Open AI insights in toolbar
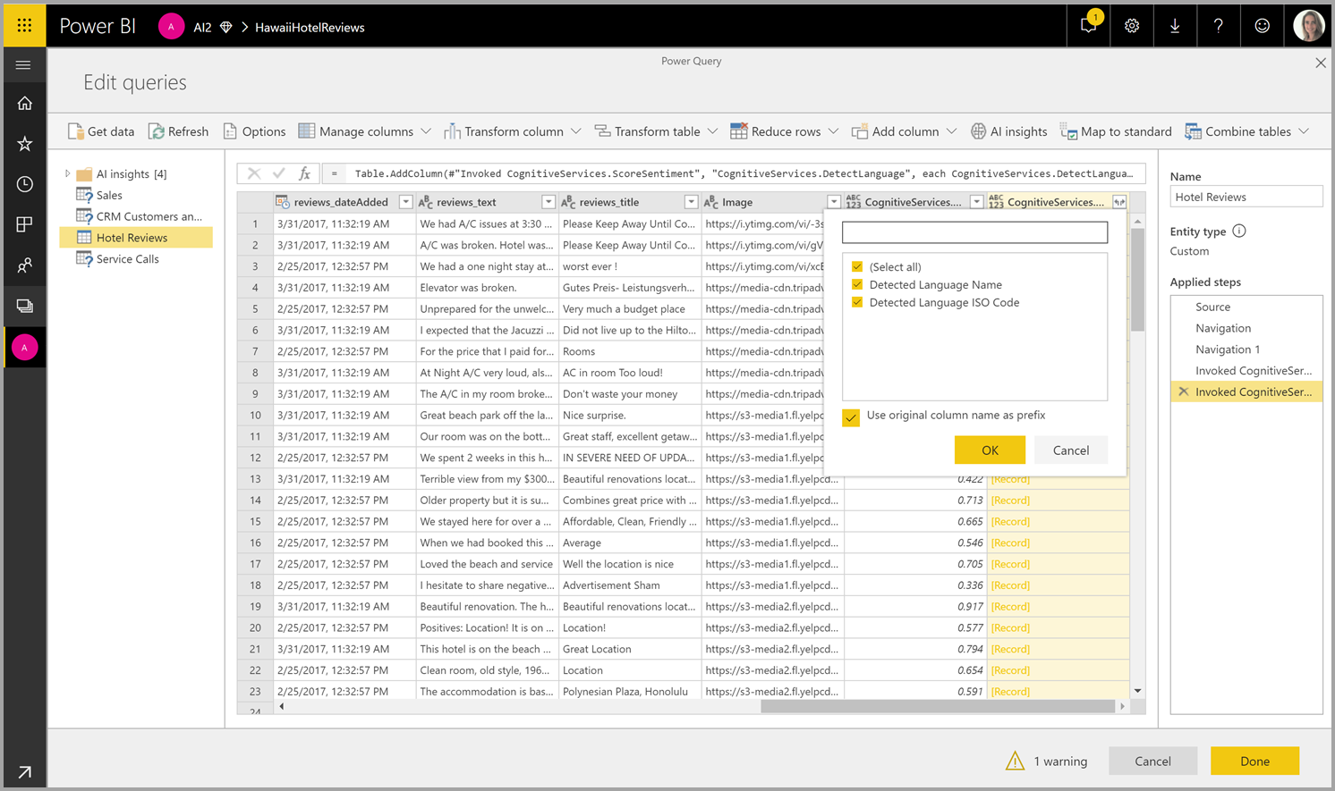The height and width of the screenshot is (791, 1335). click(1008, 131)
